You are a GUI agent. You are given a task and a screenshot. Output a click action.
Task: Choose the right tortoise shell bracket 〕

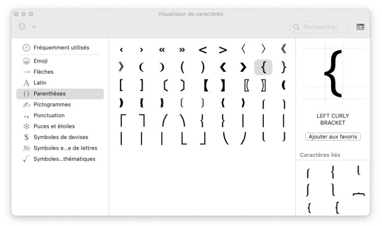pyautogui.click(x=182, y=86)
